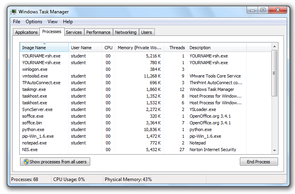Viewport: 295px width, 194px height.
Task: Click the 11,268 K memory value
Action: coord(152,76)
